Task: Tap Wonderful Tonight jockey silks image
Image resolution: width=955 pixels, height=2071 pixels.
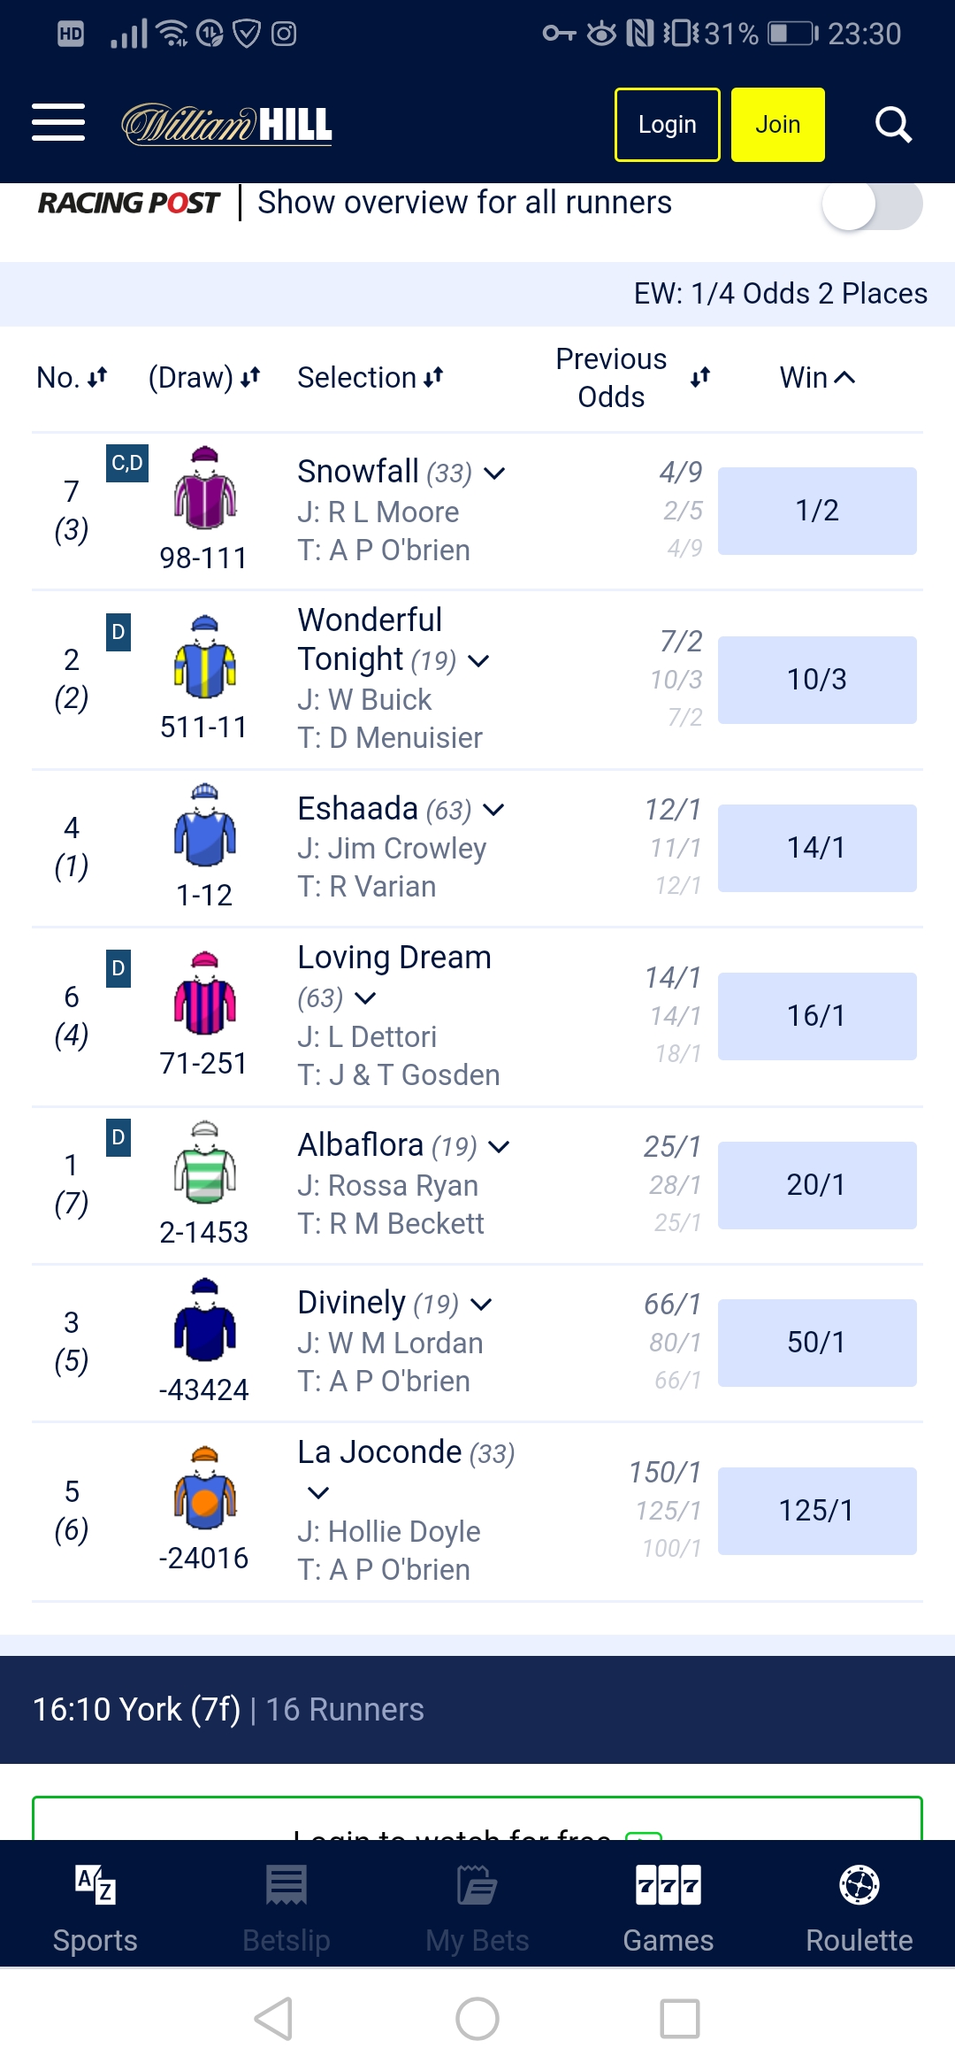Action: pos(204,657)
